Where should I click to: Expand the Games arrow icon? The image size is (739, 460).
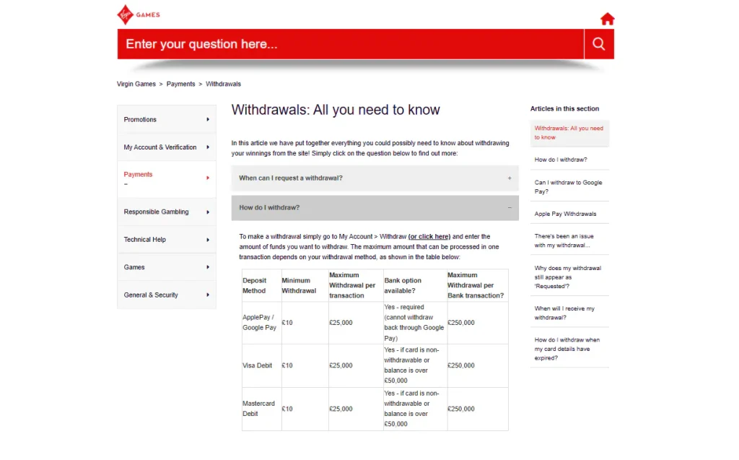click(207, 267)
